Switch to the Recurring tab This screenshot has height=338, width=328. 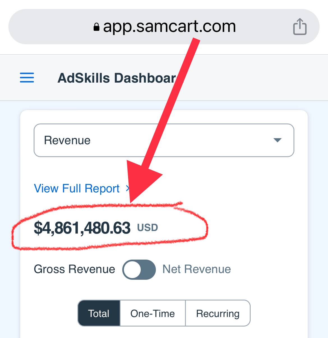[218, 313]
